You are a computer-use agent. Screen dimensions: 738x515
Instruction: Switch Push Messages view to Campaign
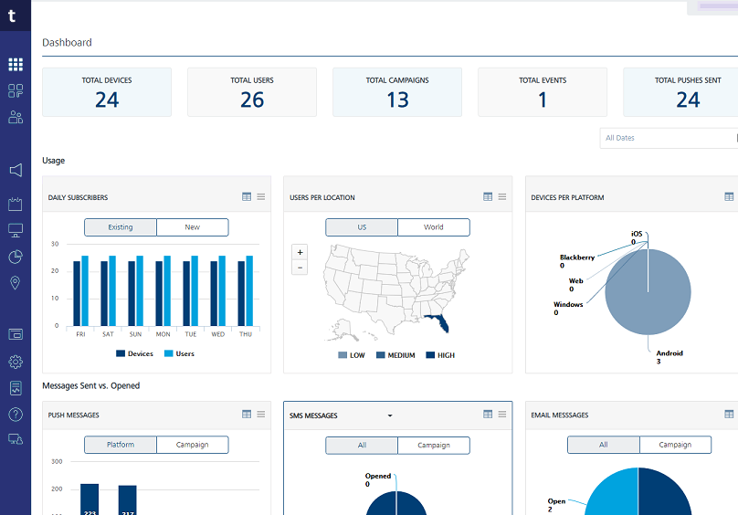(x=193, y=445)
